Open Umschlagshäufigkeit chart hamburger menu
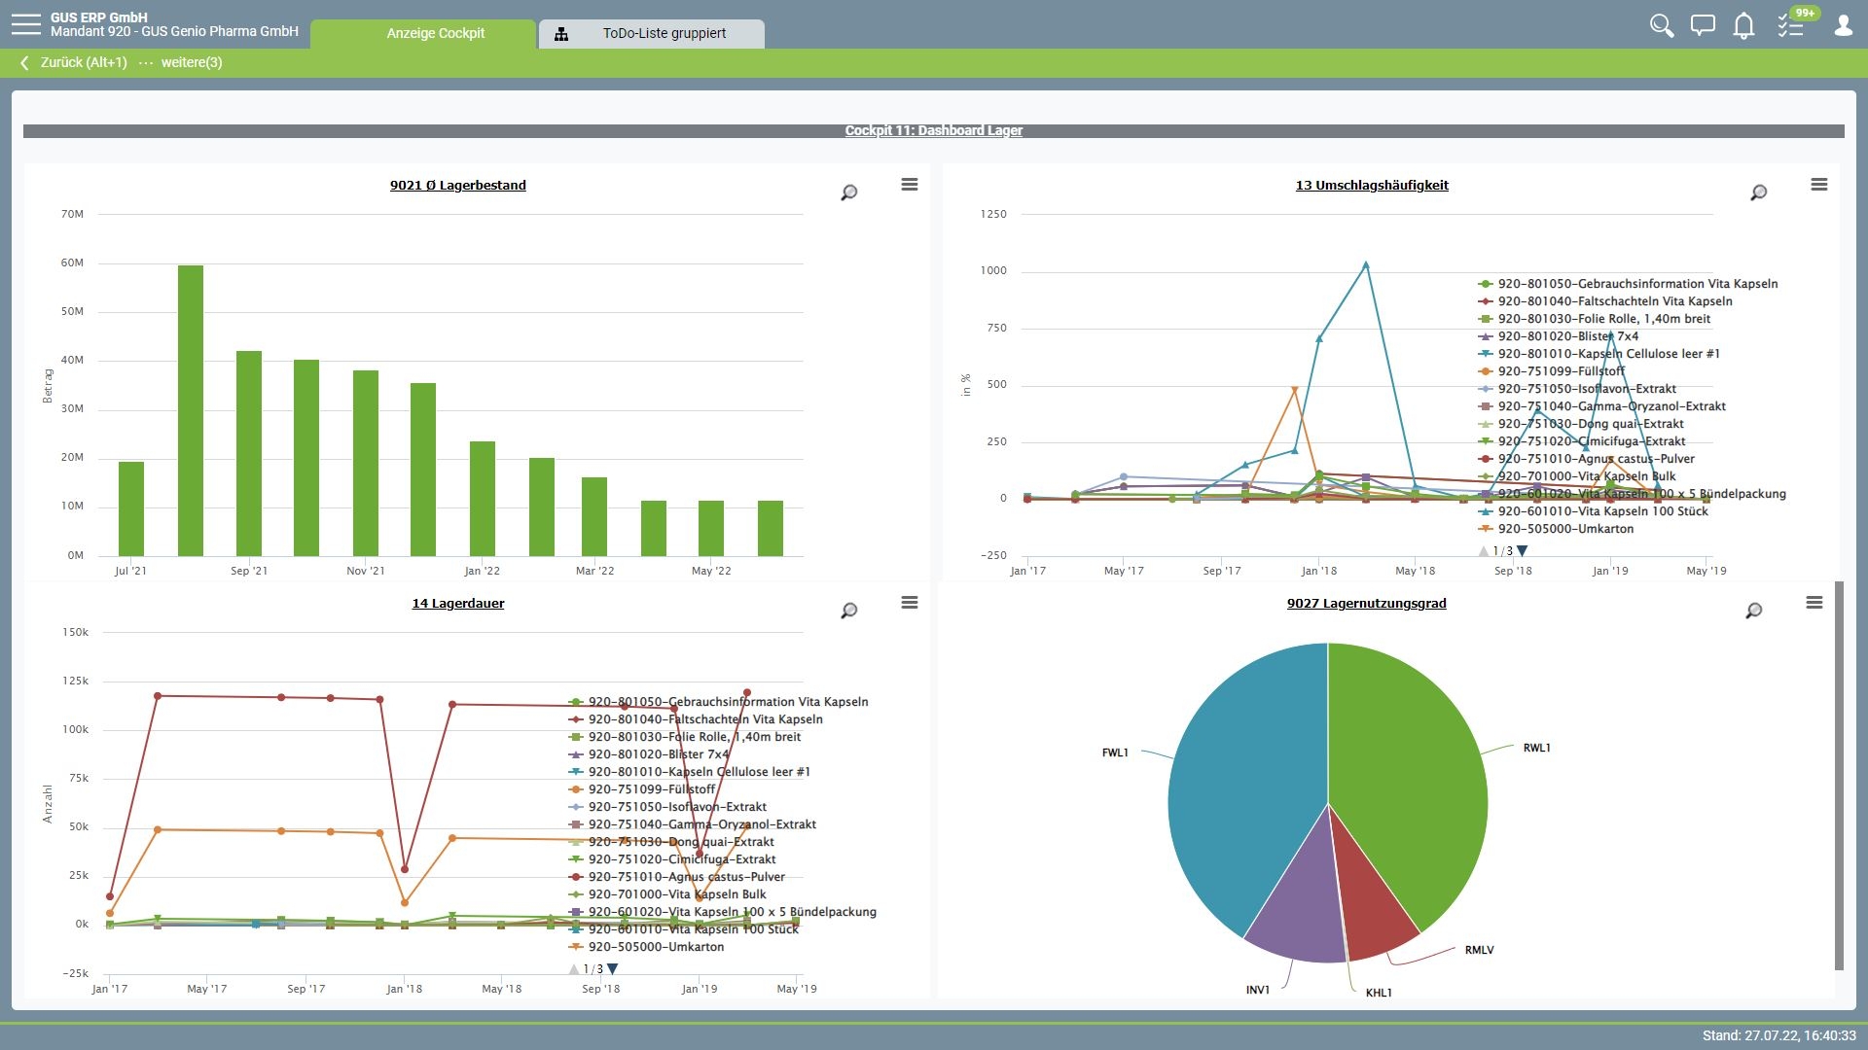1868x1050 pixels. 1818,185
